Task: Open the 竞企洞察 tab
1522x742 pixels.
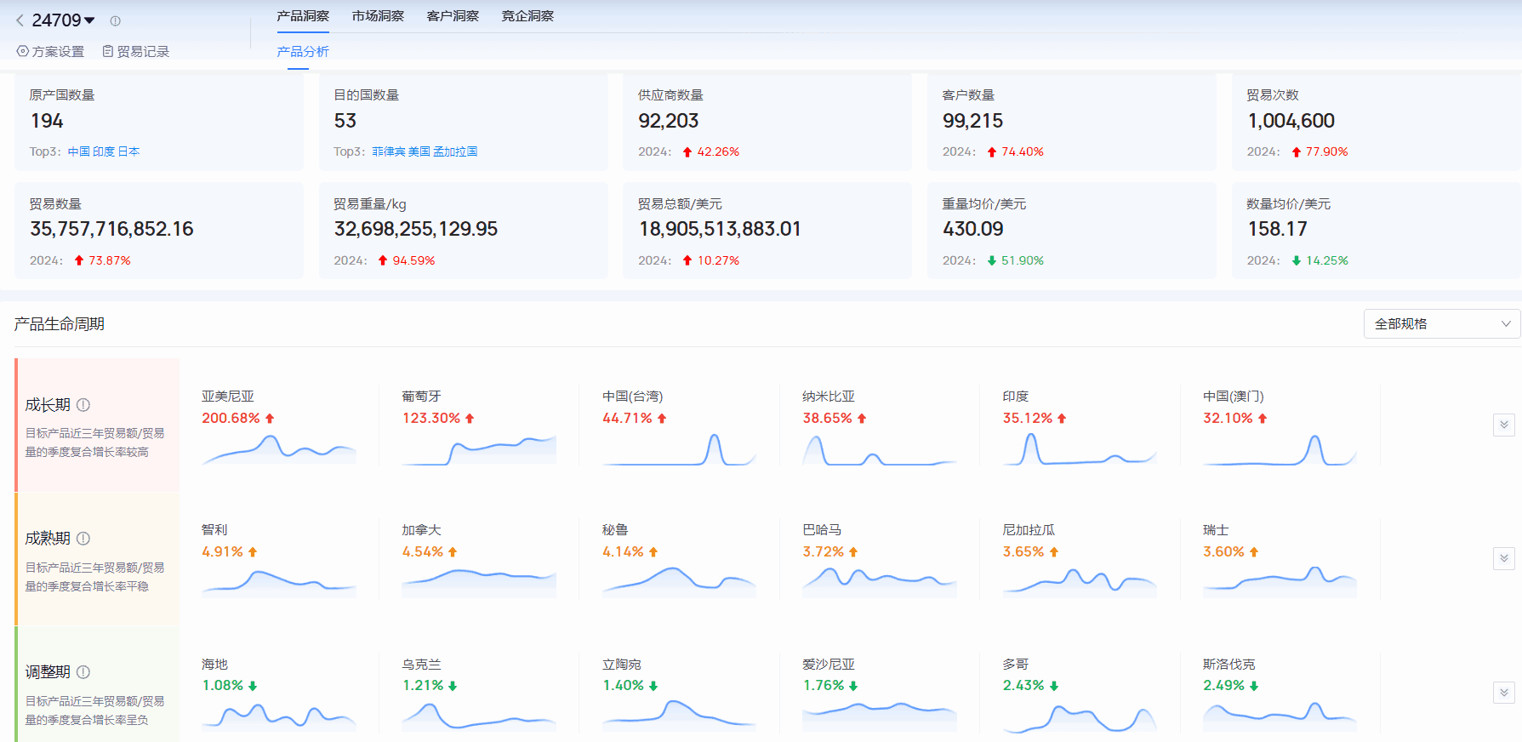Action: tap(527, 16)
